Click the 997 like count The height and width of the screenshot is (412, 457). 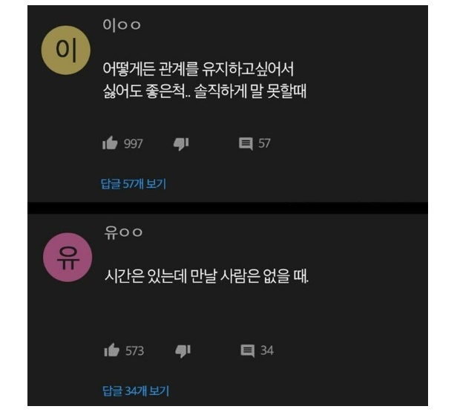click(x=134, y=144)
